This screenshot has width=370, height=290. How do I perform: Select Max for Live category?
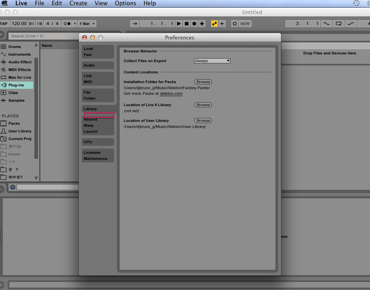pos(17,77)
